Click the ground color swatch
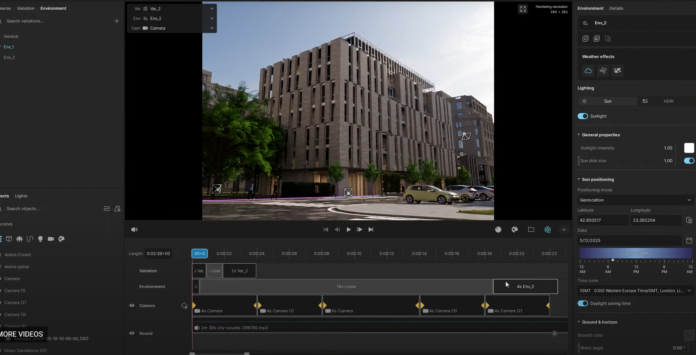Image resolution: width=696 pixels, height=355 pixels. point(689,335)
